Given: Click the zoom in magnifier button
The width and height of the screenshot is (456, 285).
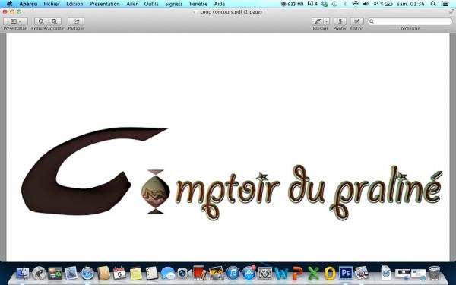Looking at the screenshot, I should click(55, 21).
